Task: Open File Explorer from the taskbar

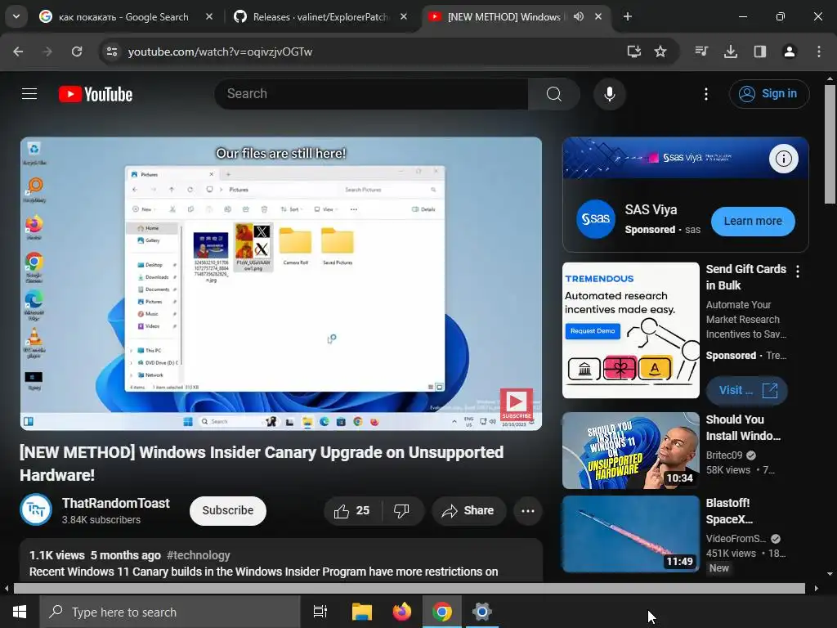Action: (x=361, y=612)
